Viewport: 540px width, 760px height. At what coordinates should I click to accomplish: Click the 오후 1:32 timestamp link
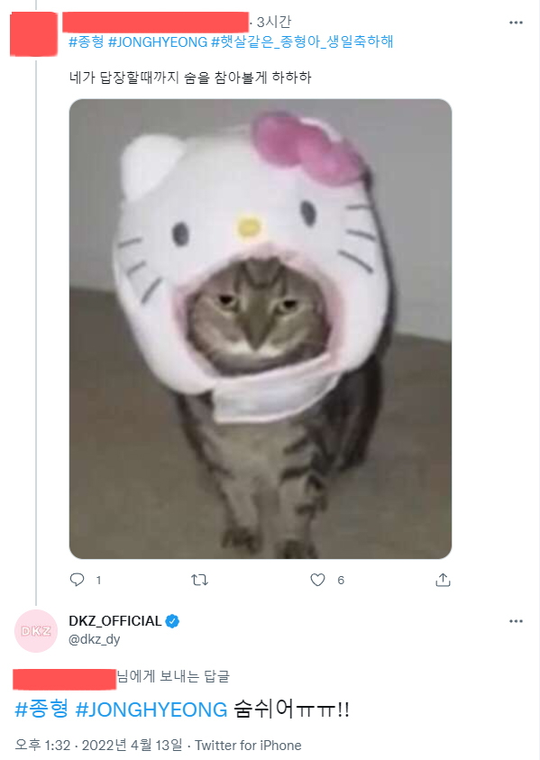(x=45, y=742)
